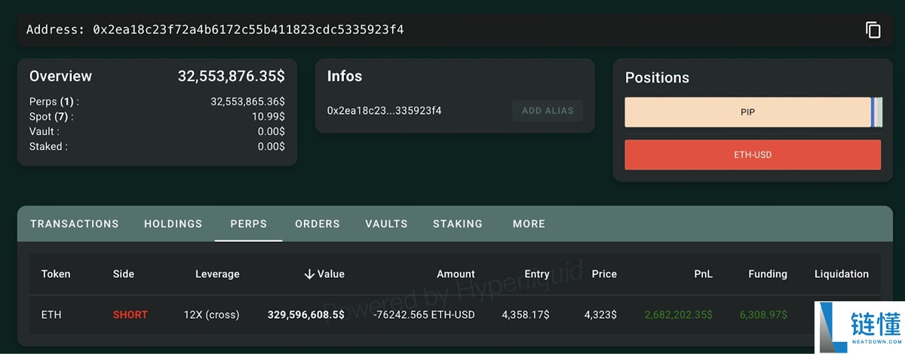Screen dimensions: 905x354
Task: Click the SHORT side label
Action: point(130,315)
